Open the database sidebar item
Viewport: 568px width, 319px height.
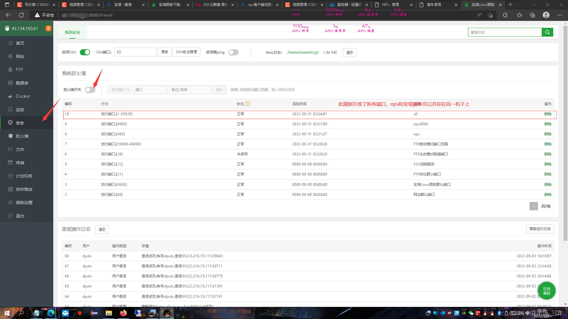(x=22, y=83)
